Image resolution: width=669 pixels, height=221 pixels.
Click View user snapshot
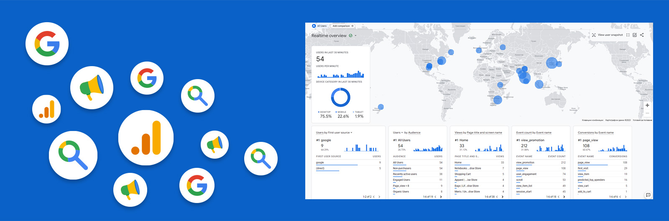[x=607, y=35]
